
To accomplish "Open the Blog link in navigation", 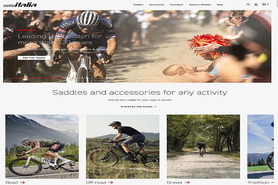I will coord(220,5).
